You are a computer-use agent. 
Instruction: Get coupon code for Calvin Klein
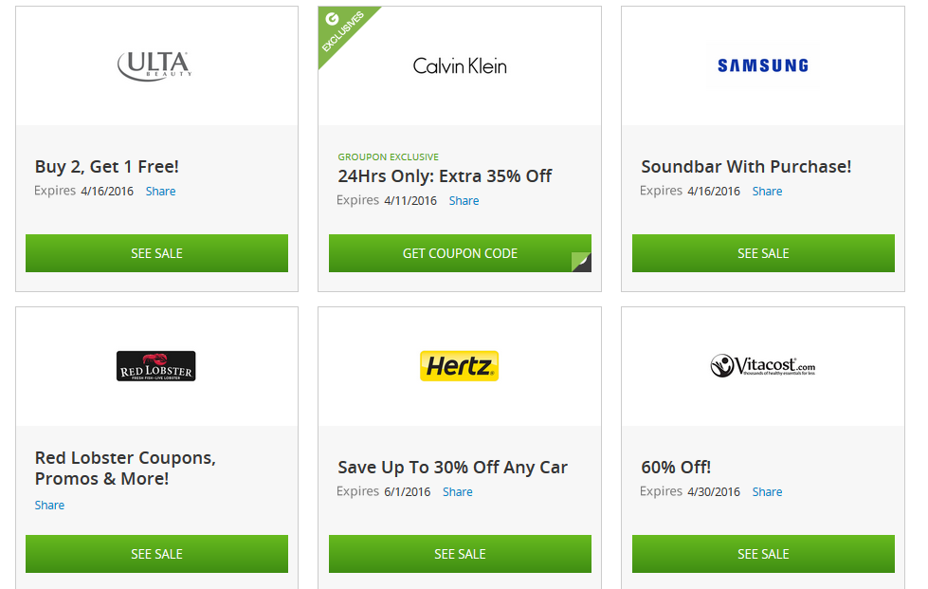click(x=460, y=253)
